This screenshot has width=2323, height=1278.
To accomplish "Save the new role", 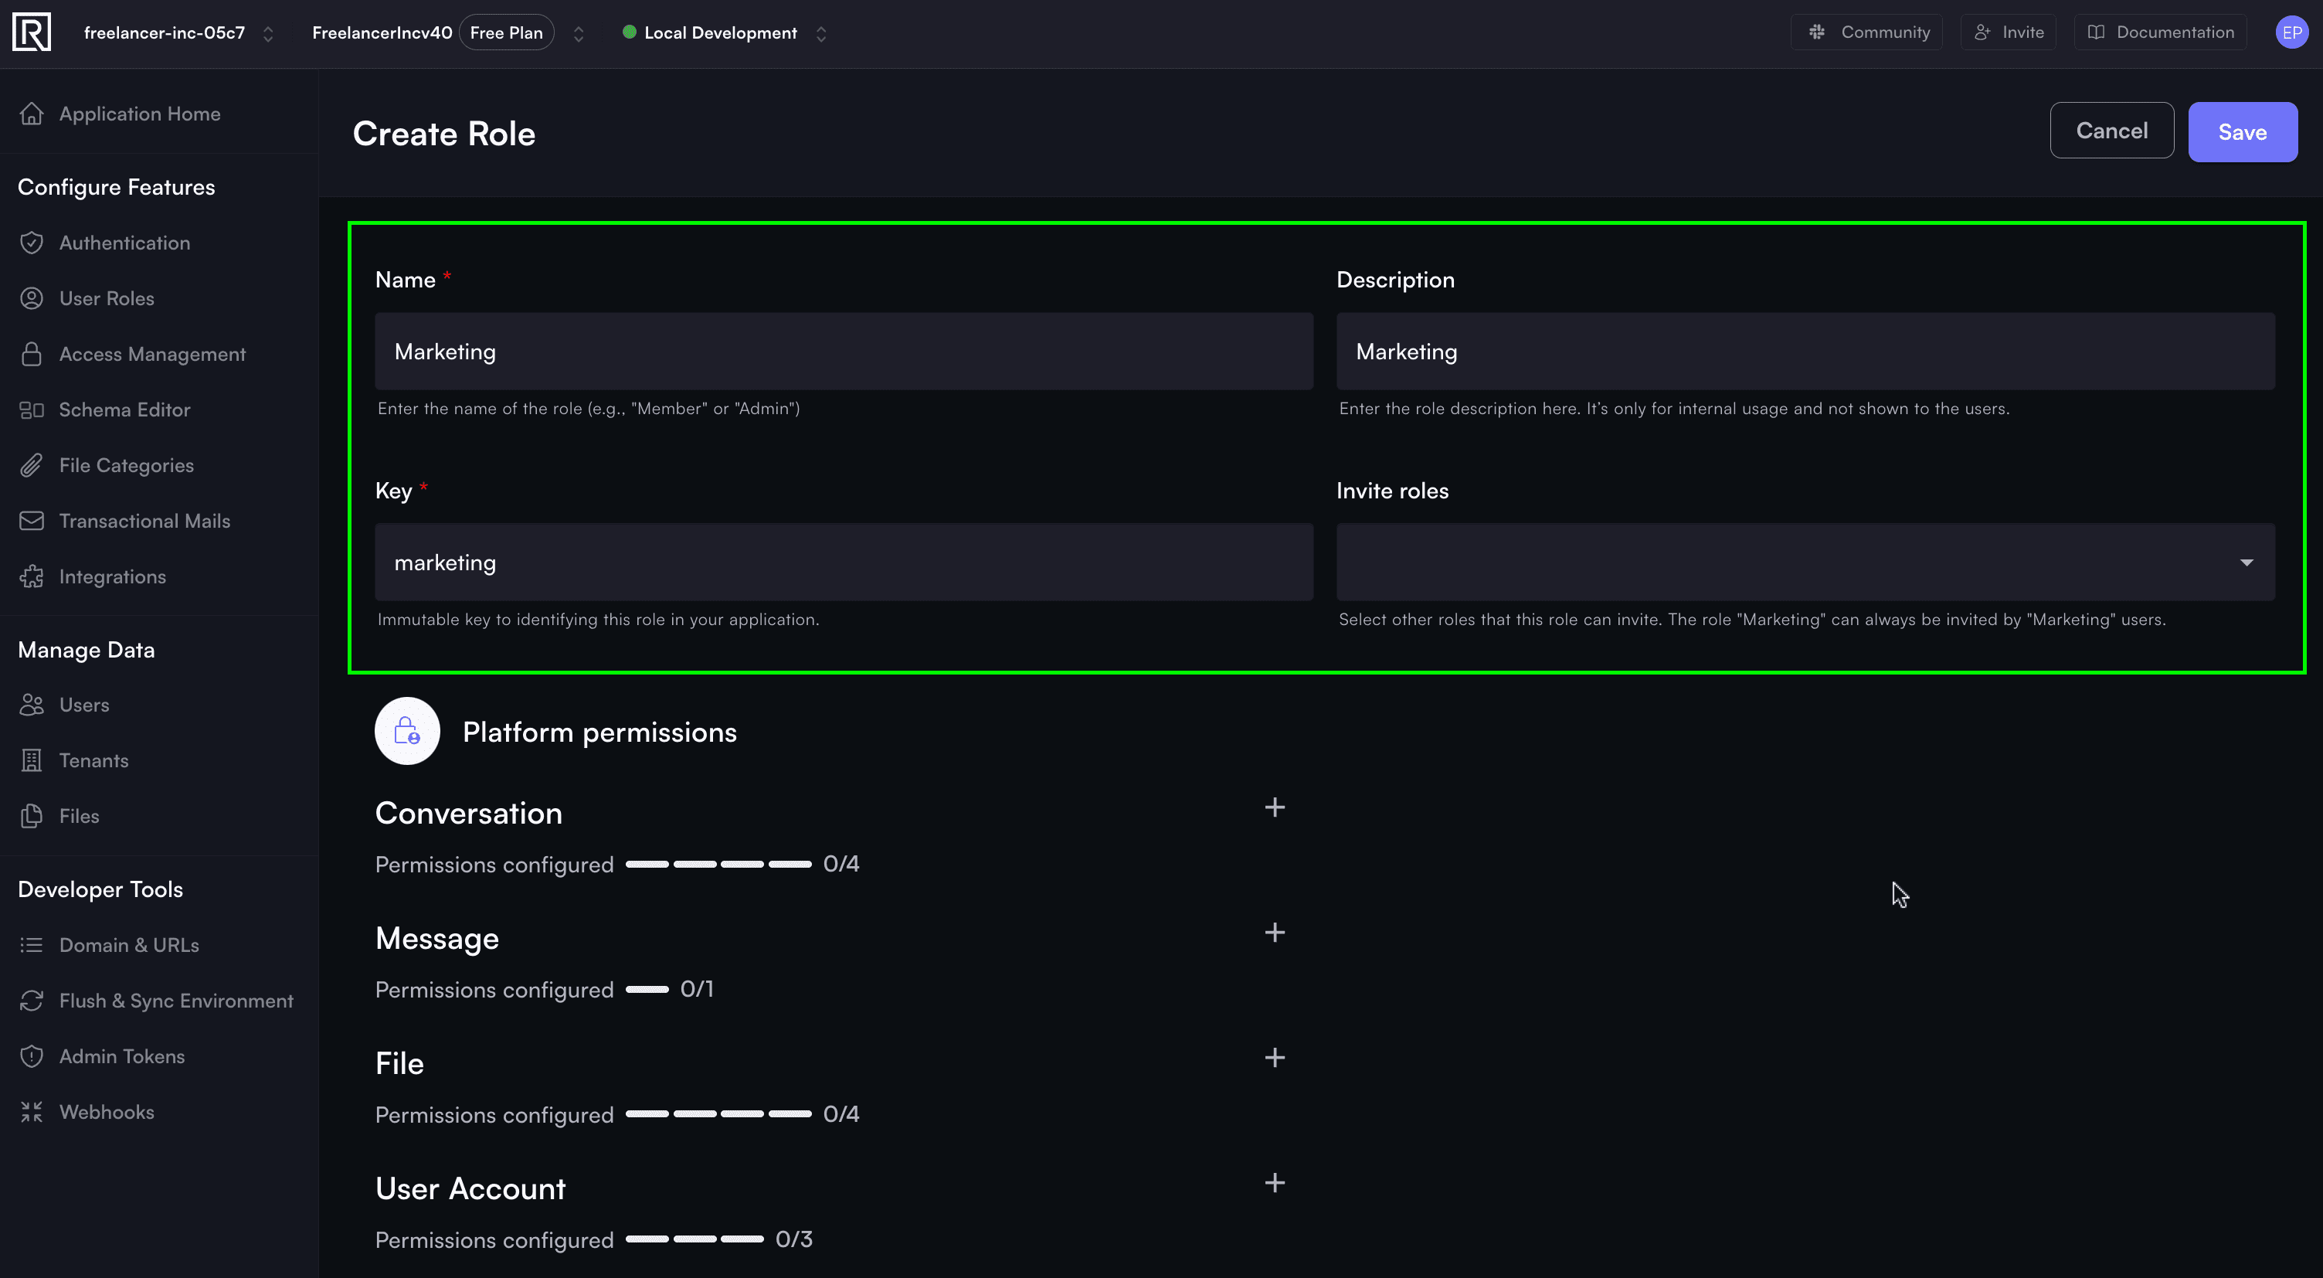I will point(2242,131).
